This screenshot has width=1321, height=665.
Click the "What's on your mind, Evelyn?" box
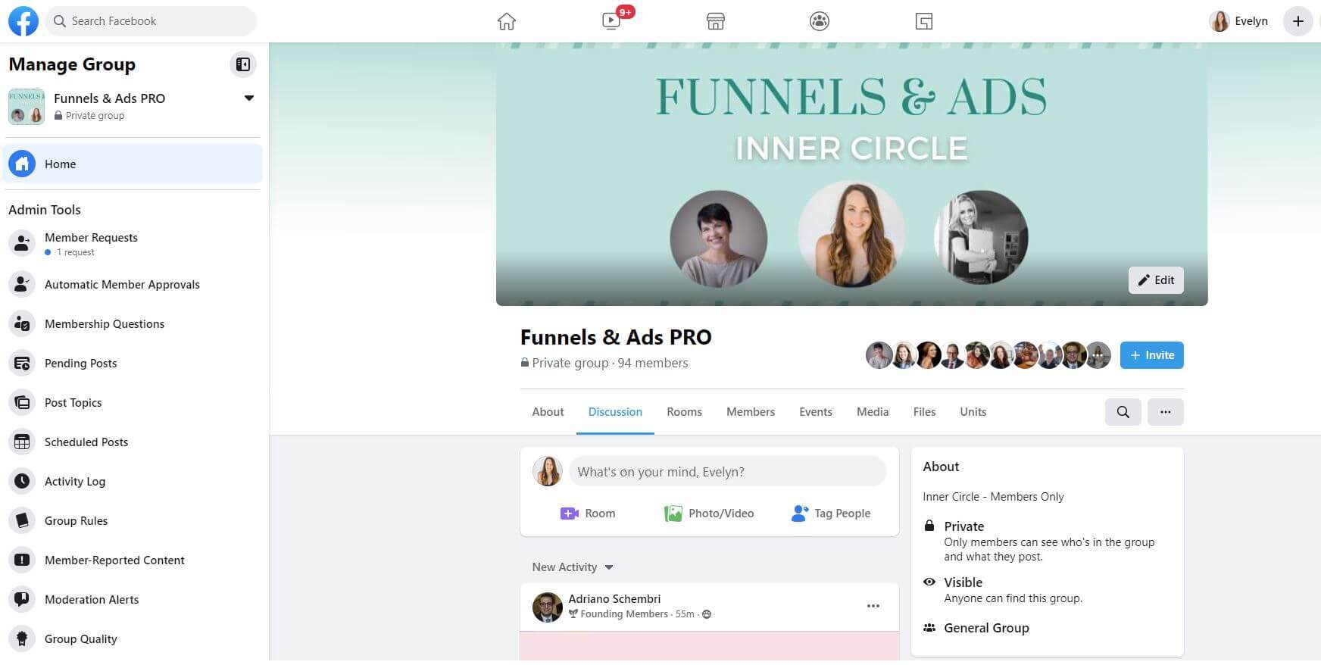click(x=727, y=472)
